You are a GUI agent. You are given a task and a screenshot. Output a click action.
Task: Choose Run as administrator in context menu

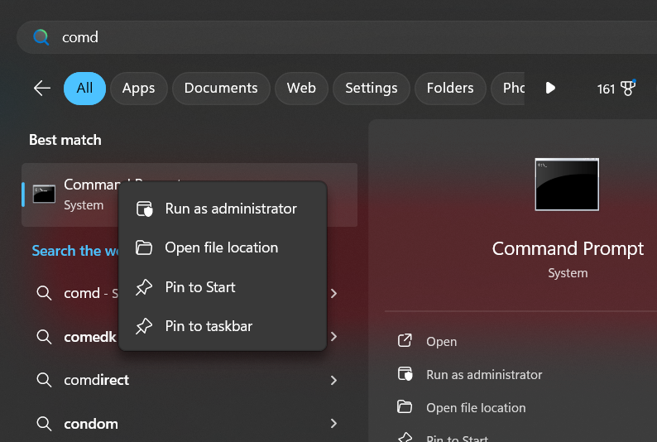pos(223,209)
